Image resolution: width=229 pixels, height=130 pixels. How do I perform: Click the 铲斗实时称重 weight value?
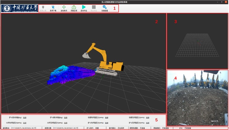click(x=25, y=118)
